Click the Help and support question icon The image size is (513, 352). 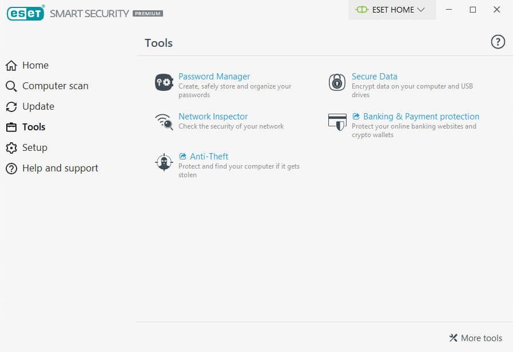(11, 169)
